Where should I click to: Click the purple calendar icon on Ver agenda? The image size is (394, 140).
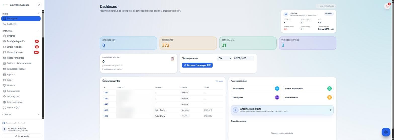(x=277, y=97)
